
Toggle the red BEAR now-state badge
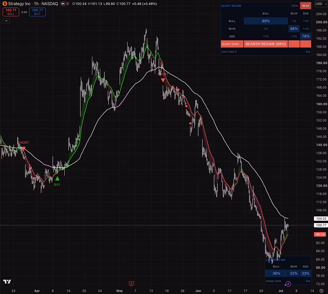pos(306,6)
